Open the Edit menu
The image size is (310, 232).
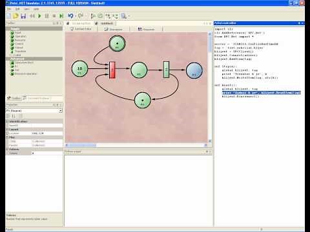point(17,9)
